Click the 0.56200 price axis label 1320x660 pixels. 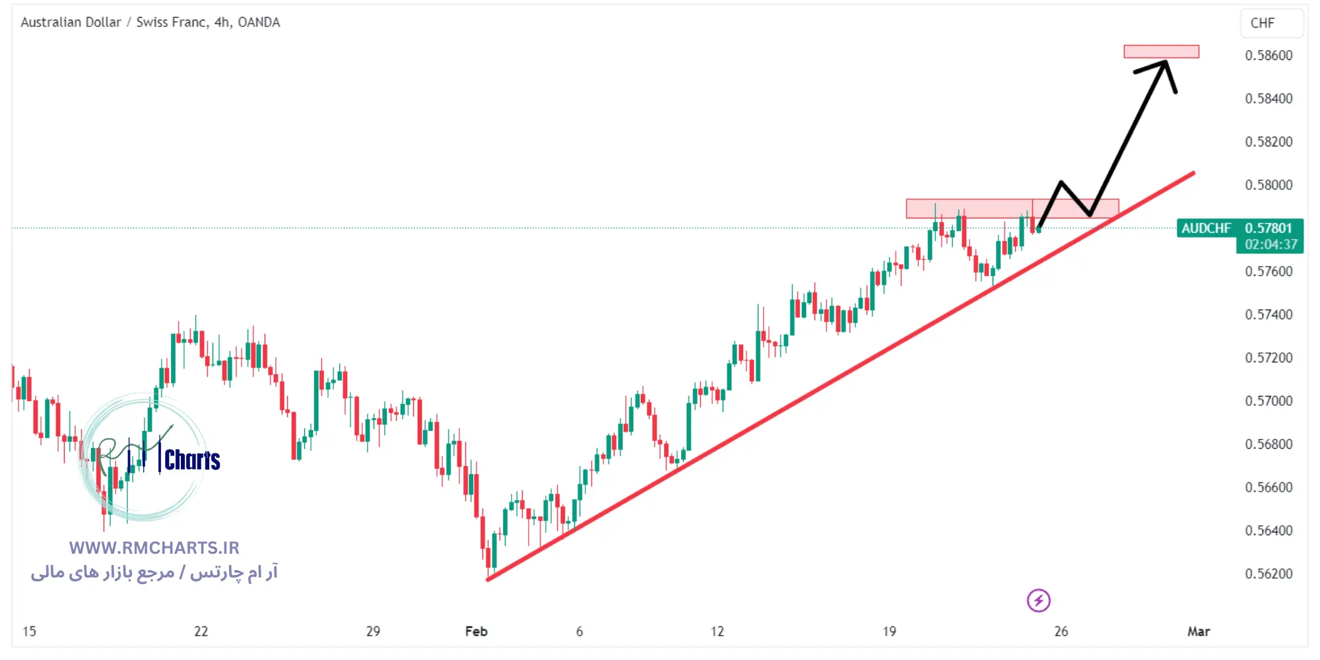(1269, 574)
